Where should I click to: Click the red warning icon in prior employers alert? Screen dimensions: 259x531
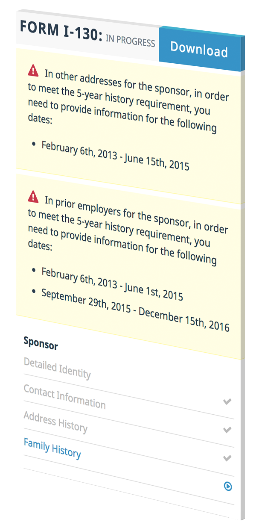click(x=33, y=196)
